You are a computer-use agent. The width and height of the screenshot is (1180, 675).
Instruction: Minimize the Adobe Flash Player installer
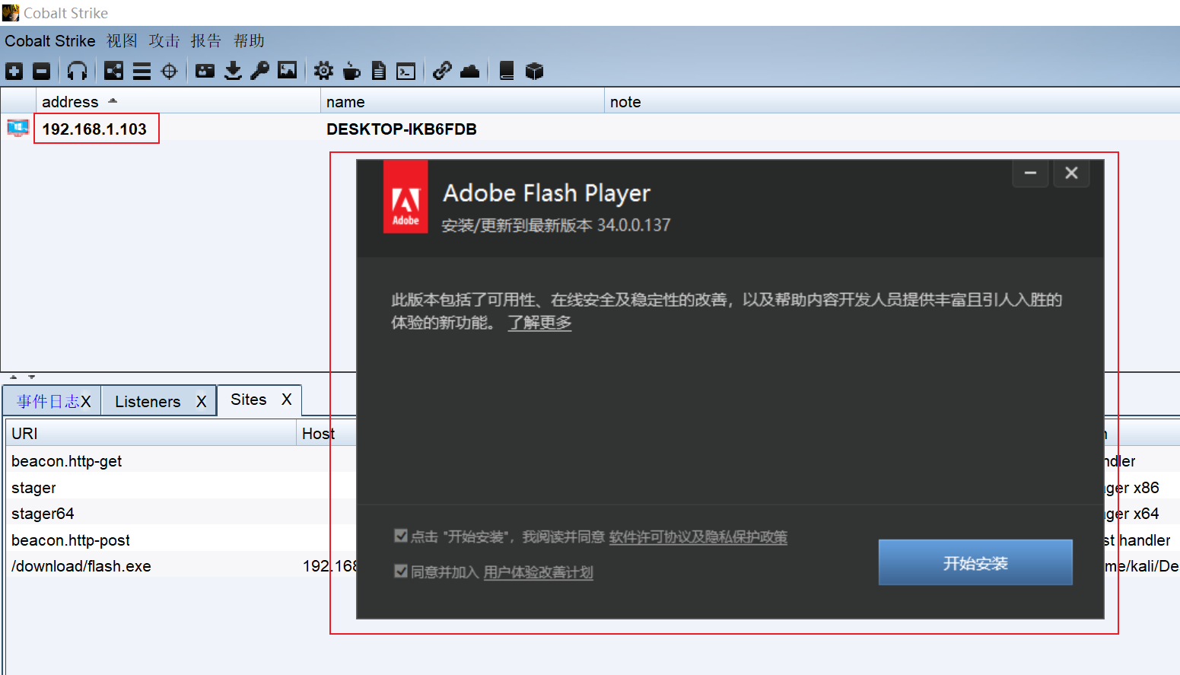point(1031,173)
